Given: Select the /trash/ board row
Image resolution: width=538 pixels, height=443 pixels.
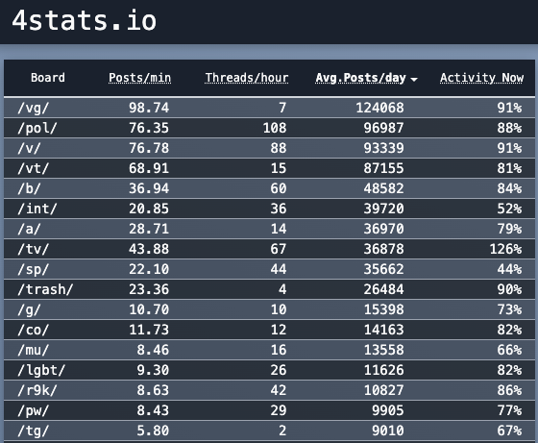Looking at the screenshot, I should [269, 289].
